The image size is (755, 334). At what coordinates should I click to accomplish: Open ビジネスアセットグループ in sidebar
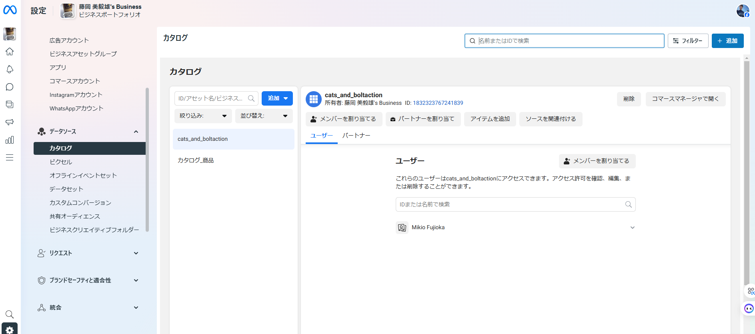[83, 54]
